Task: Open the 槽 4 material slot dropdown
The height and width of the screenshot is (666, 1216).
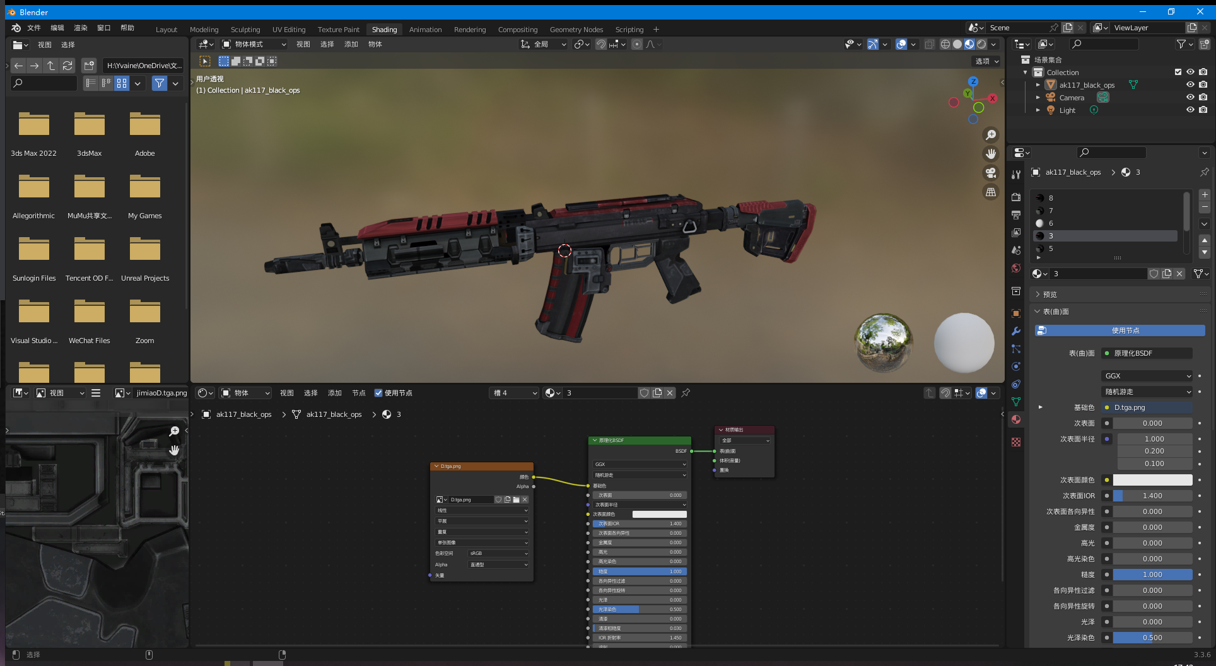Action: (x=514, y=393)
